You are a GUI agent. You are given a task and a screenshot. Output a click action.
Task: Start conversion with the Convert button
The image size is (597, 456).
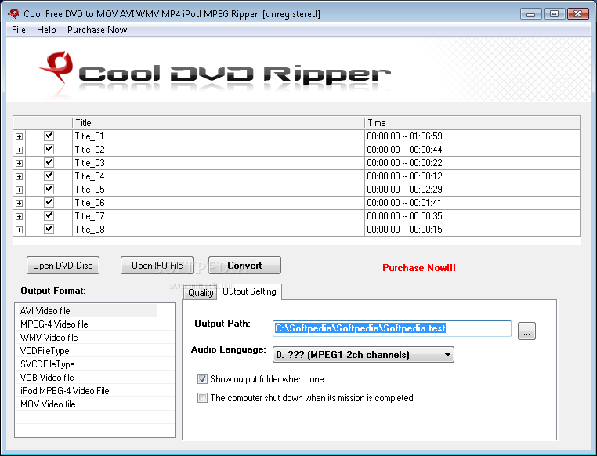coord(244,266)
